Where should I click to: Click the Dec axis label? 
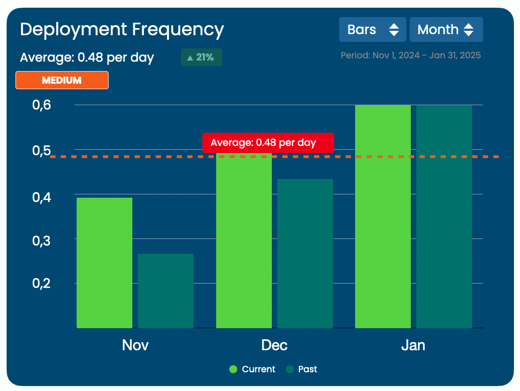pos(274,345)
